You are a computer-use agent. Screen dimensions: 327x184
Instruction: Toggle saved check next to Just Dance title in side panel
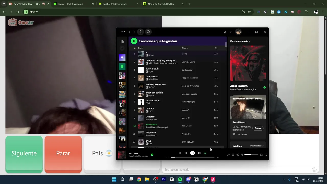click(x=264, y=87)
